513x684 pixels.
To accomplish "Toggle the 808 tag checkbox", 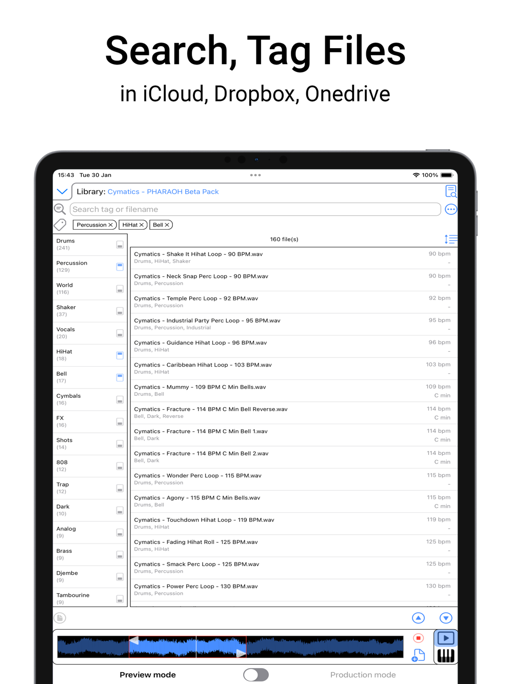I will pyautogui.click(x=120, y=466).
